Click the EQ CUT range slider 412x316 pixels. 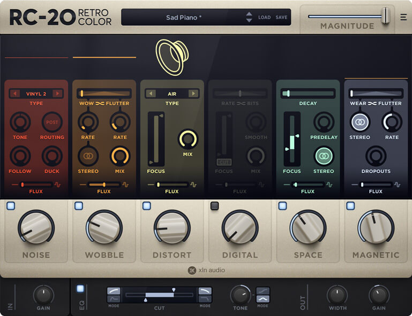point(160,295)
